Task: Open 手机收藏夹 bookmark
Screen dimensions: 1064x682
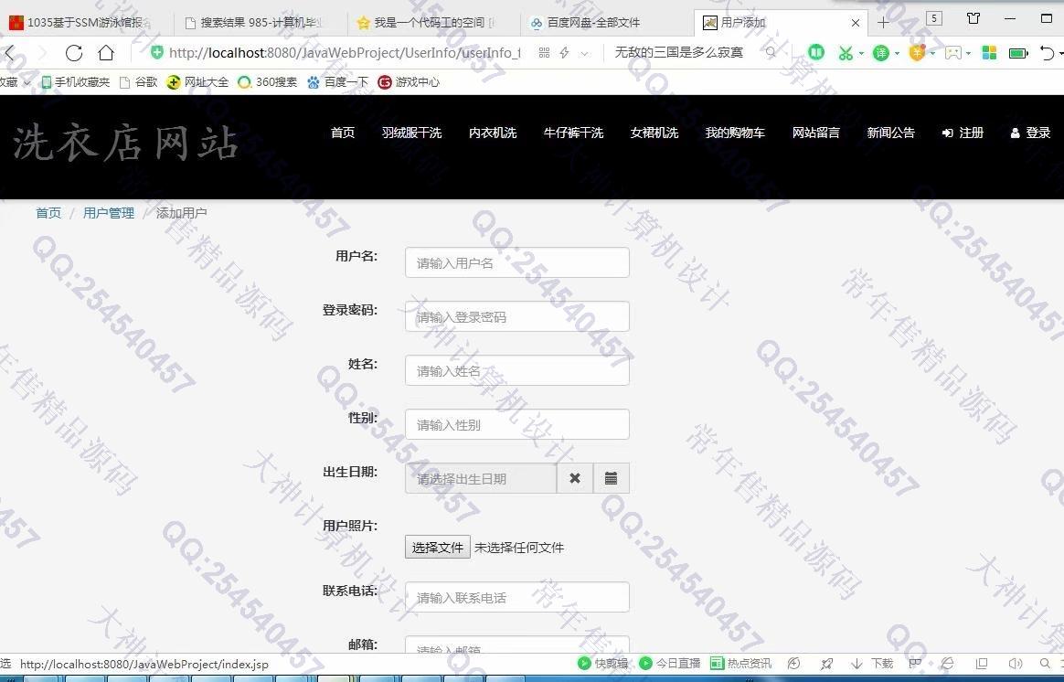Action: tap(75, 82)
